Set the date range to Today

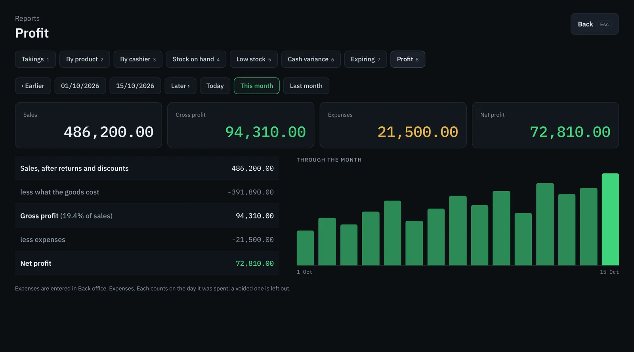pos(215,86)
